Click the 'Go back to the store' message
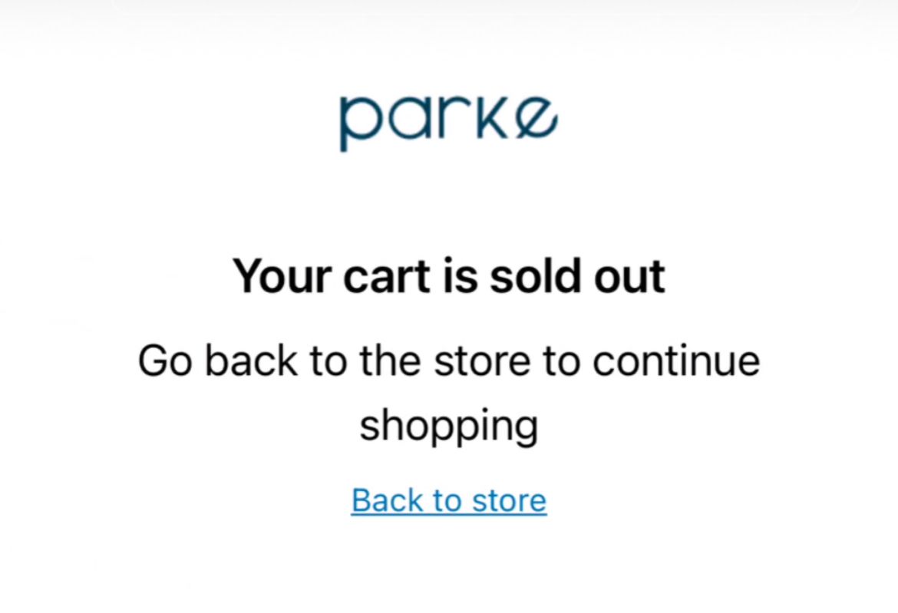Image resolution: width=898 pixels, height=613 pixels. click(449, 361)
